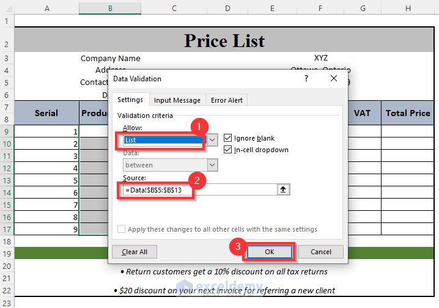Click select-all corner triangle of sheet
Image resolution: width=439 pixels, height=308 pixels.
tap(9, 9)
